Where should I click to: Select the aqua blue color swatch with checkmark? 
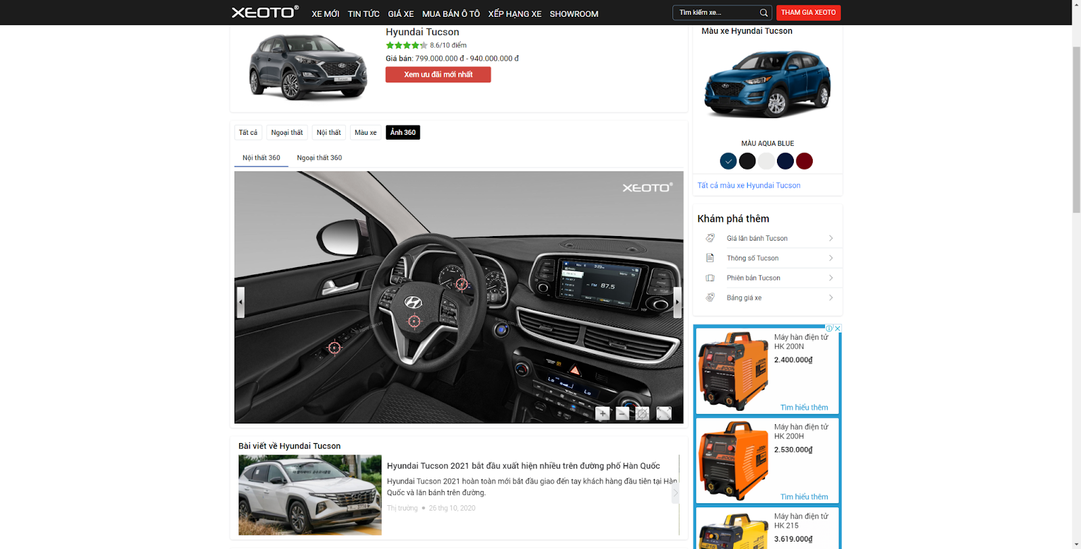tap(728, 161)
